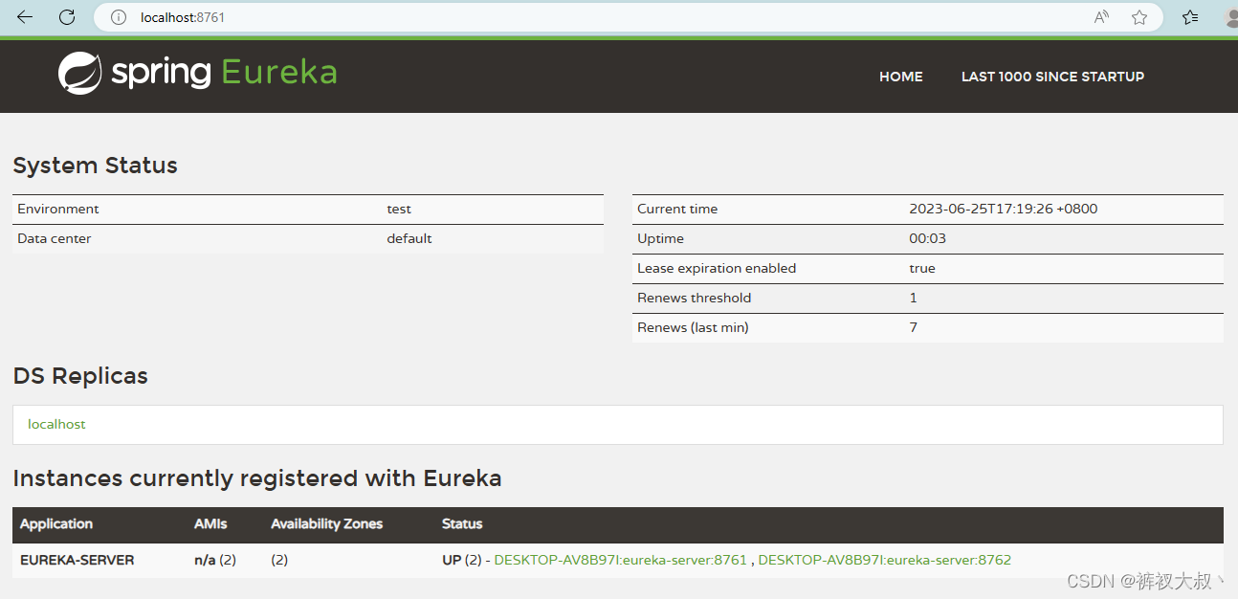1238x599 pixels.
Task: Select the Data center row label
Action: pos(55,238)
